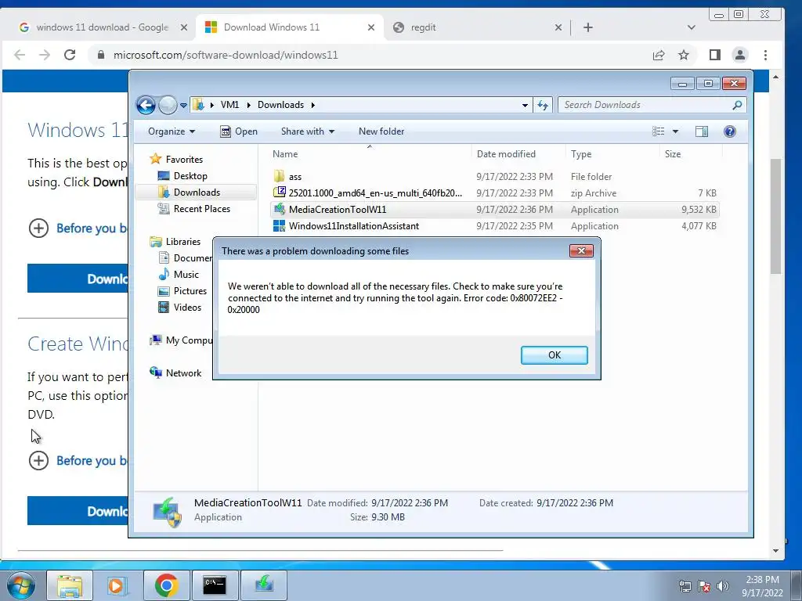Select Libraries in navigation pane
Viewport: 802px width, 601px height.
(x=175, y=242)
